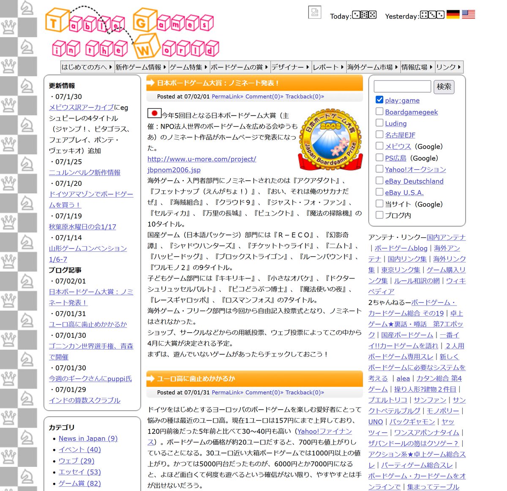Open the ボードゲームblog link

[x=401, y=248]
